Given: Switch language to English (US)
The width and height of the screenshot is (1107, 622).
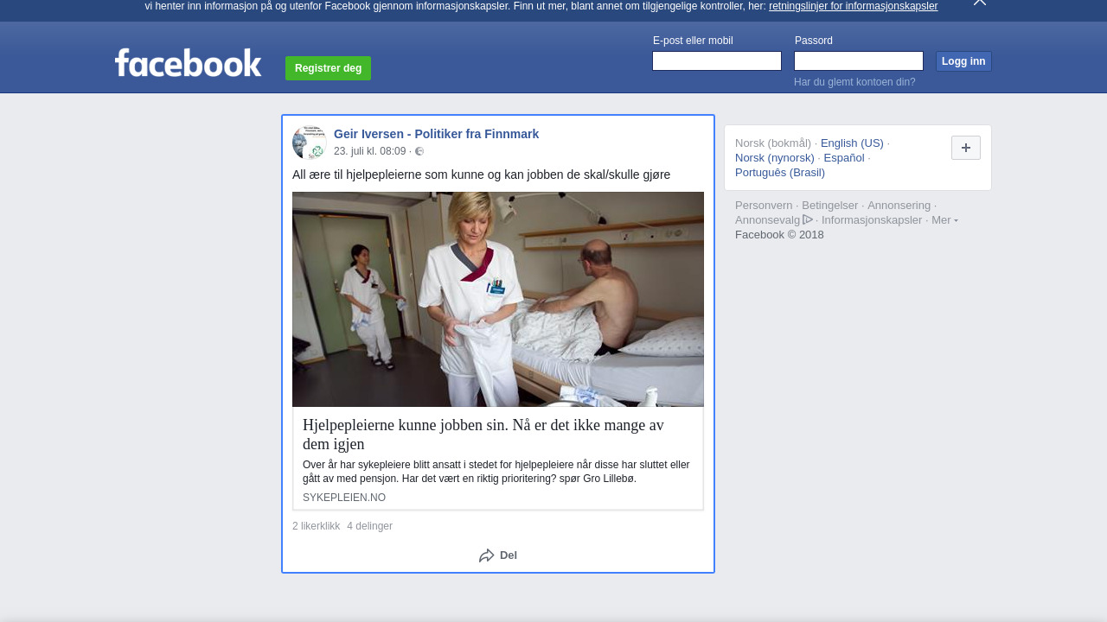Looking at the screenshot, I should (x=852, y=143).
